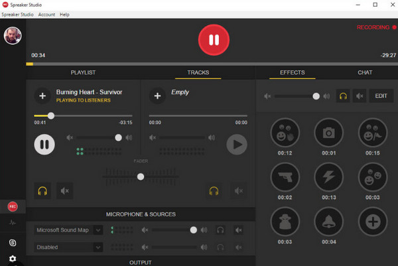Pause the main broadcast with the red button
The height and width of the screenshot is (266, 398).
tap(214, 40)
